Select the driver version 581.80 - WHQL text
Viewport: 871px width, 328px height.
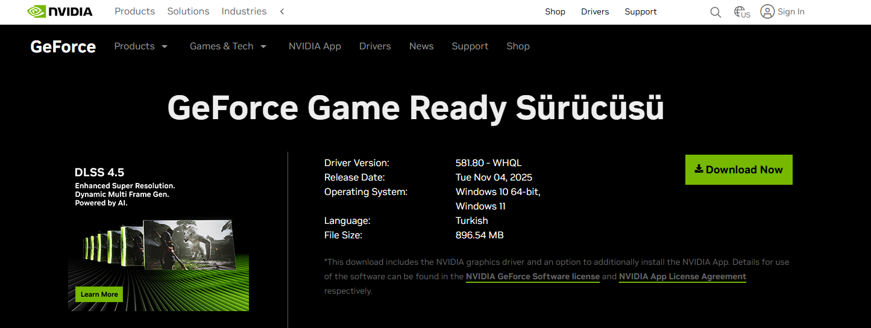click(x=488, y=163)
